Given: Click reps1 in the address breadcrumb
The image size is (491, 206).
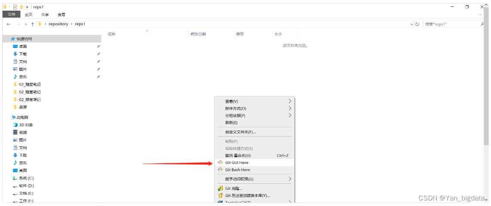Looking at the screenshot, I should coord(80,24).
